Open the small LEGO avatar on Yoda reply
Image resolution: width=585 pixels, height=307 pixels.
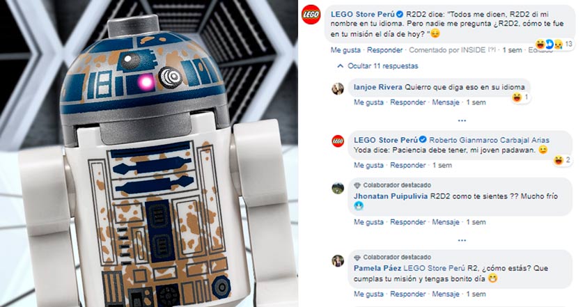[338, 141]
